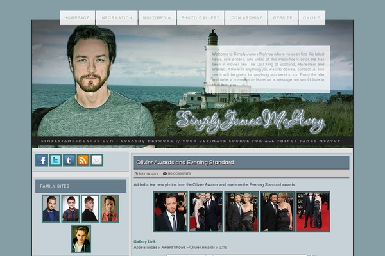This screenshot has width=385, height=256.
Task: Click the Simply James McAvoy site logo
Action: coord(250,121)
